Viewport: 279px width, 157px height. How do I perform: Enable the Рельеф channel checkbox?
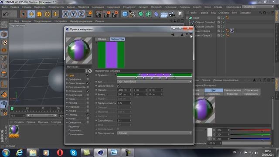pyautogui.click(x=88, y=103)
